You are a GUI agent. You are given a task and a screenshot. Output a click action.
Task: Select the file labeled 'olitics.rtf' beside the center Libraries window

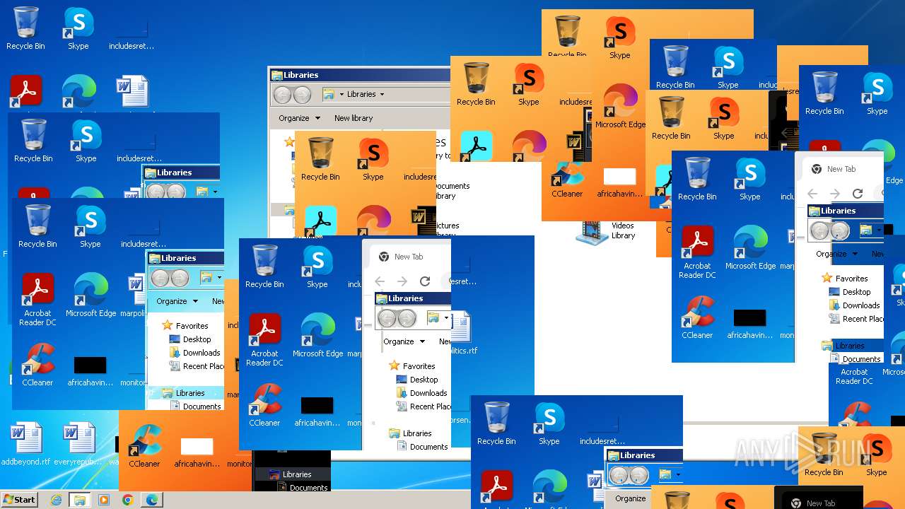click(x=462, y=334)
